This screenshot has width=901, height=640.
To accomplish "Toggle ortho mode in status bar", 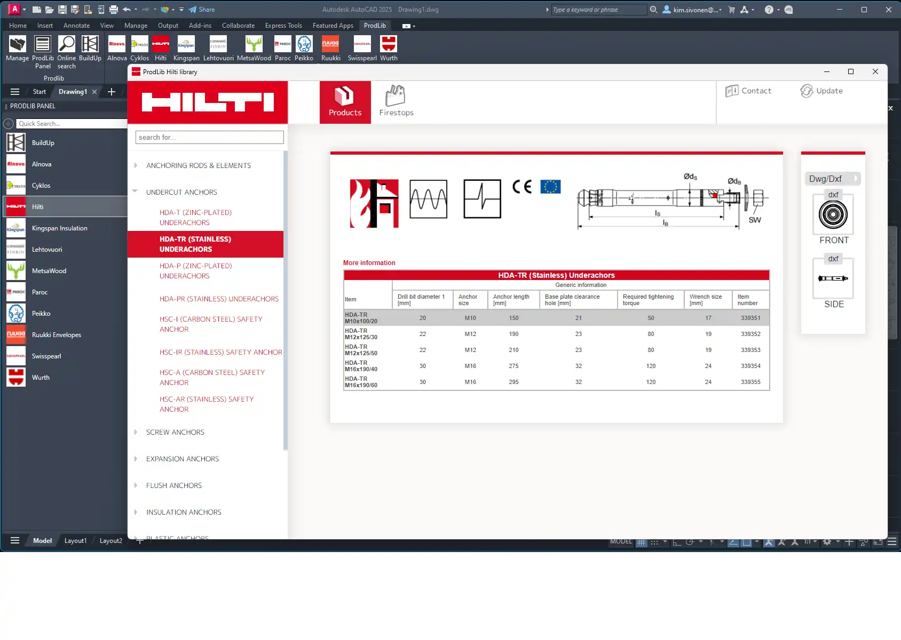I will point(677,542).
